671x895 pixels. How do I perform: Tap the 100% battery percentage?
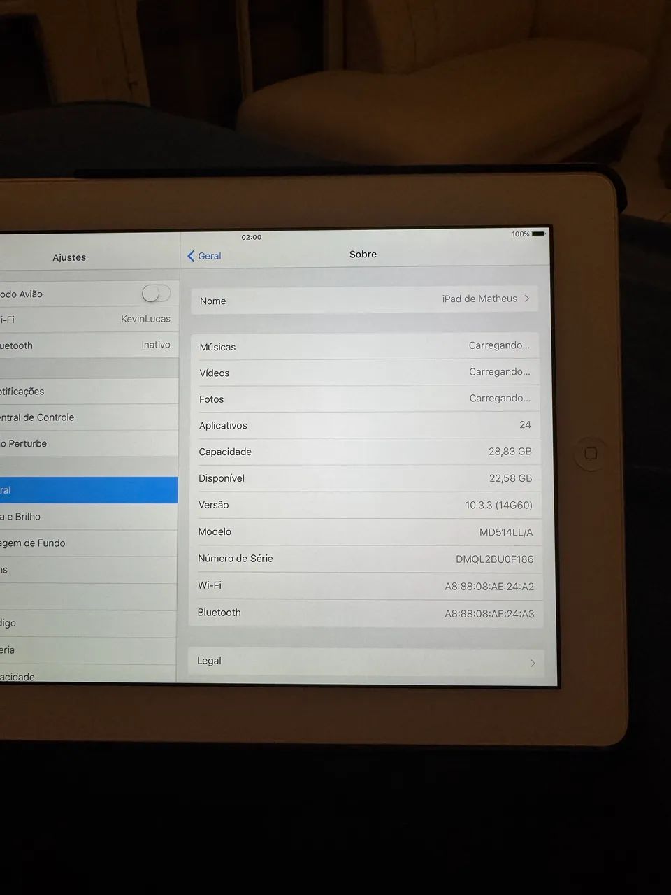tap(521, 234)
